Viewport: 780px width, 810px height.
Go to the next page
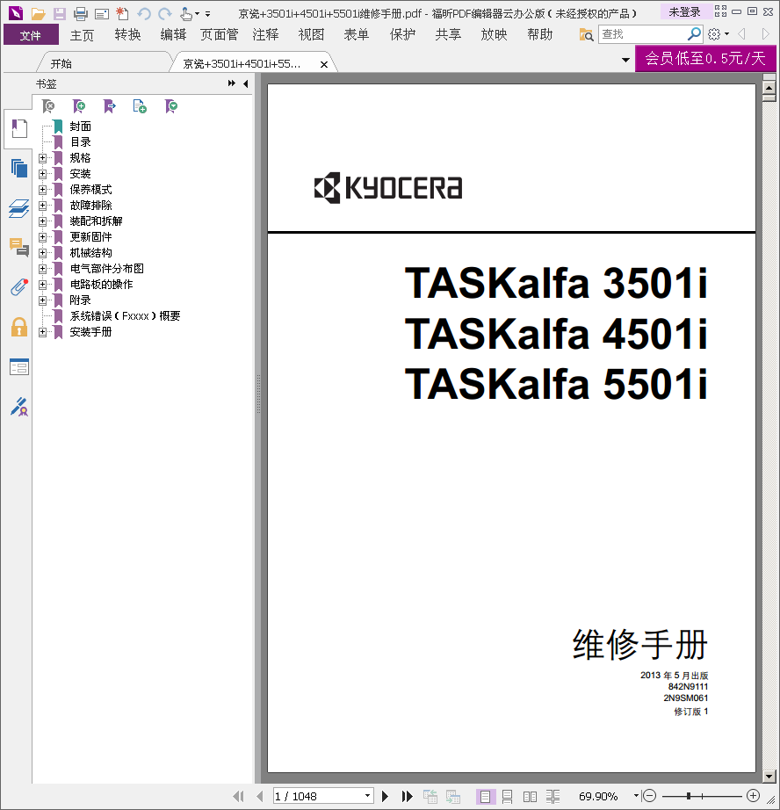385,796
